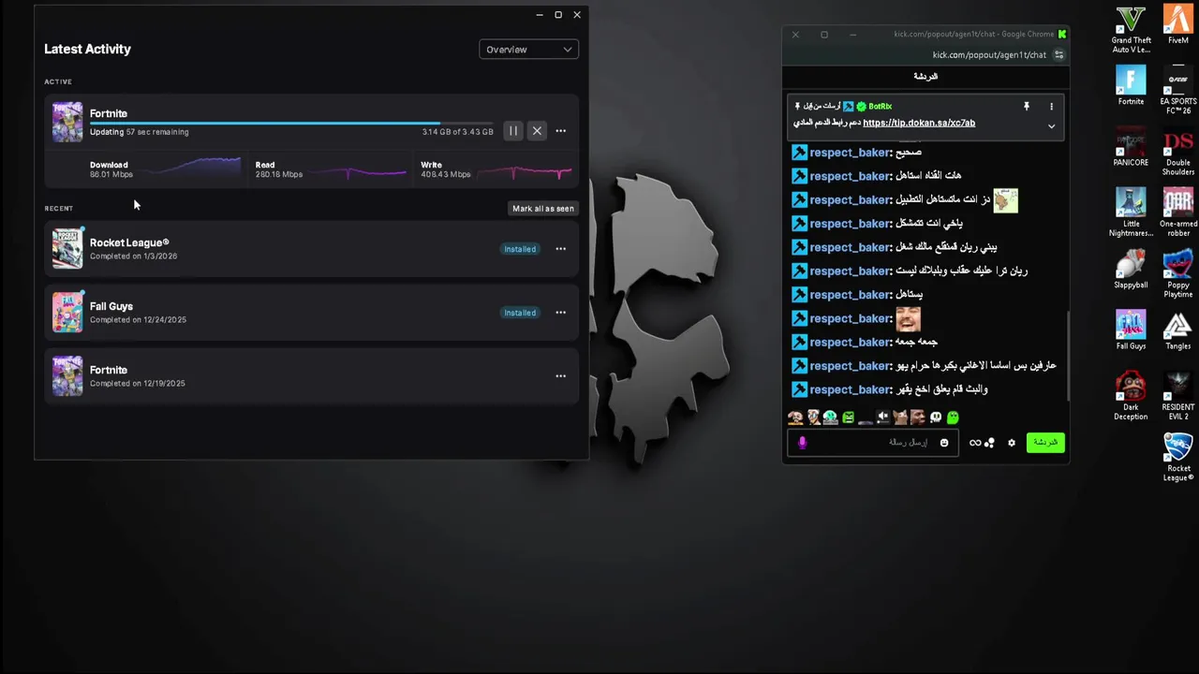Open Rocket League desktop shortcut
Screen dimensions: 1199x674
[1177, 458]
